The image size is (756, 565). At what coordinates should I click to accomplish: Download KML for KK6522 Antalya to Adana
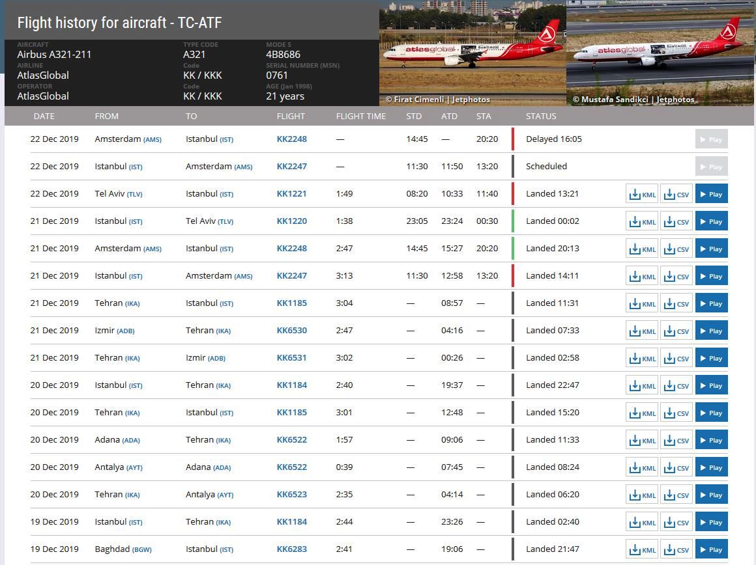point(642,467)
